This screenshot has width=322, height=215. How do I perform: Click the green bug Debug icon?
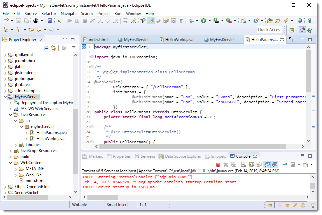[191, 21]
